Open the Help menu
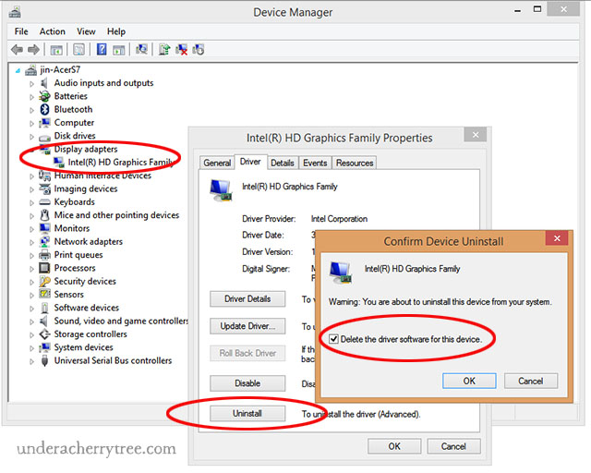 (x=116, y=31)
